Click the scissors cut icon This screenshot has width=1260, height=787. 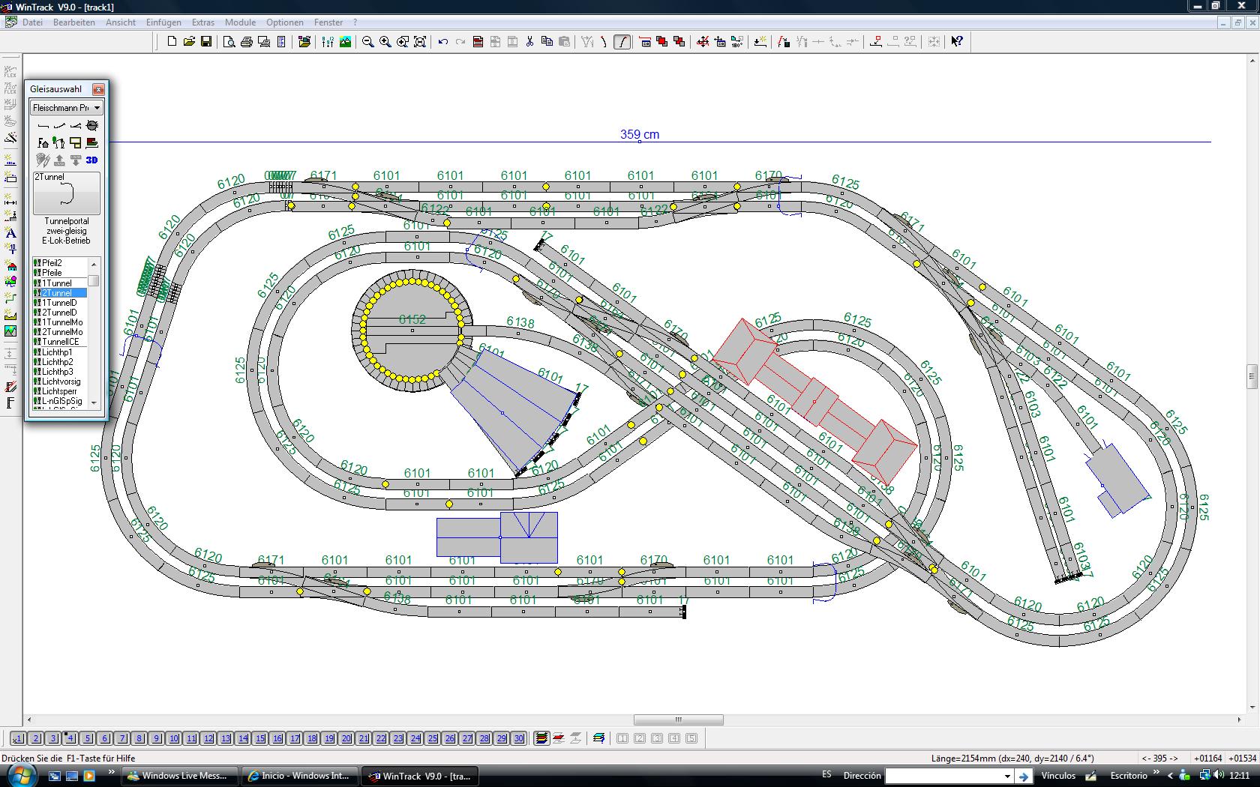pyautogui.click(x=529, y=42)
